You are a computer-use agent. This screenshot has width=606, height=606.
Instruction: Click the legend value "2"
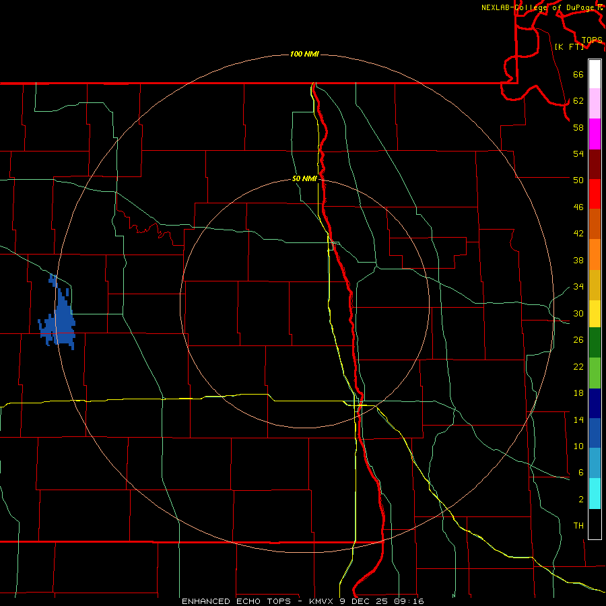pos(581,500)
